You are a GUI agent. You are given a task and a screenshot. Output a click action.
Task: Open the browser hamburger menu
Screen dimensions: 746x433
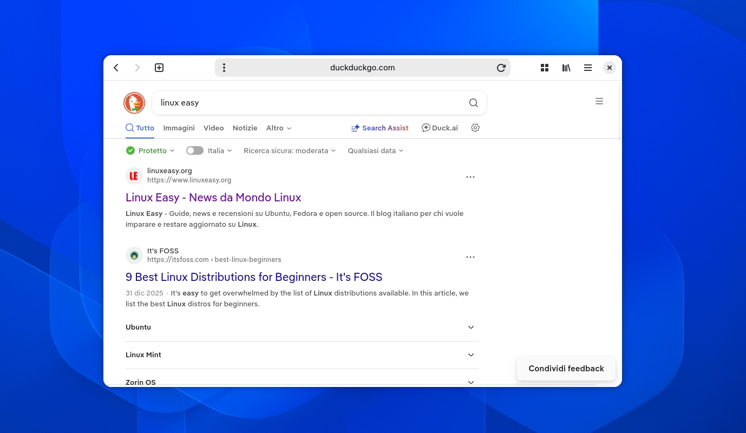tap(588, 68)
